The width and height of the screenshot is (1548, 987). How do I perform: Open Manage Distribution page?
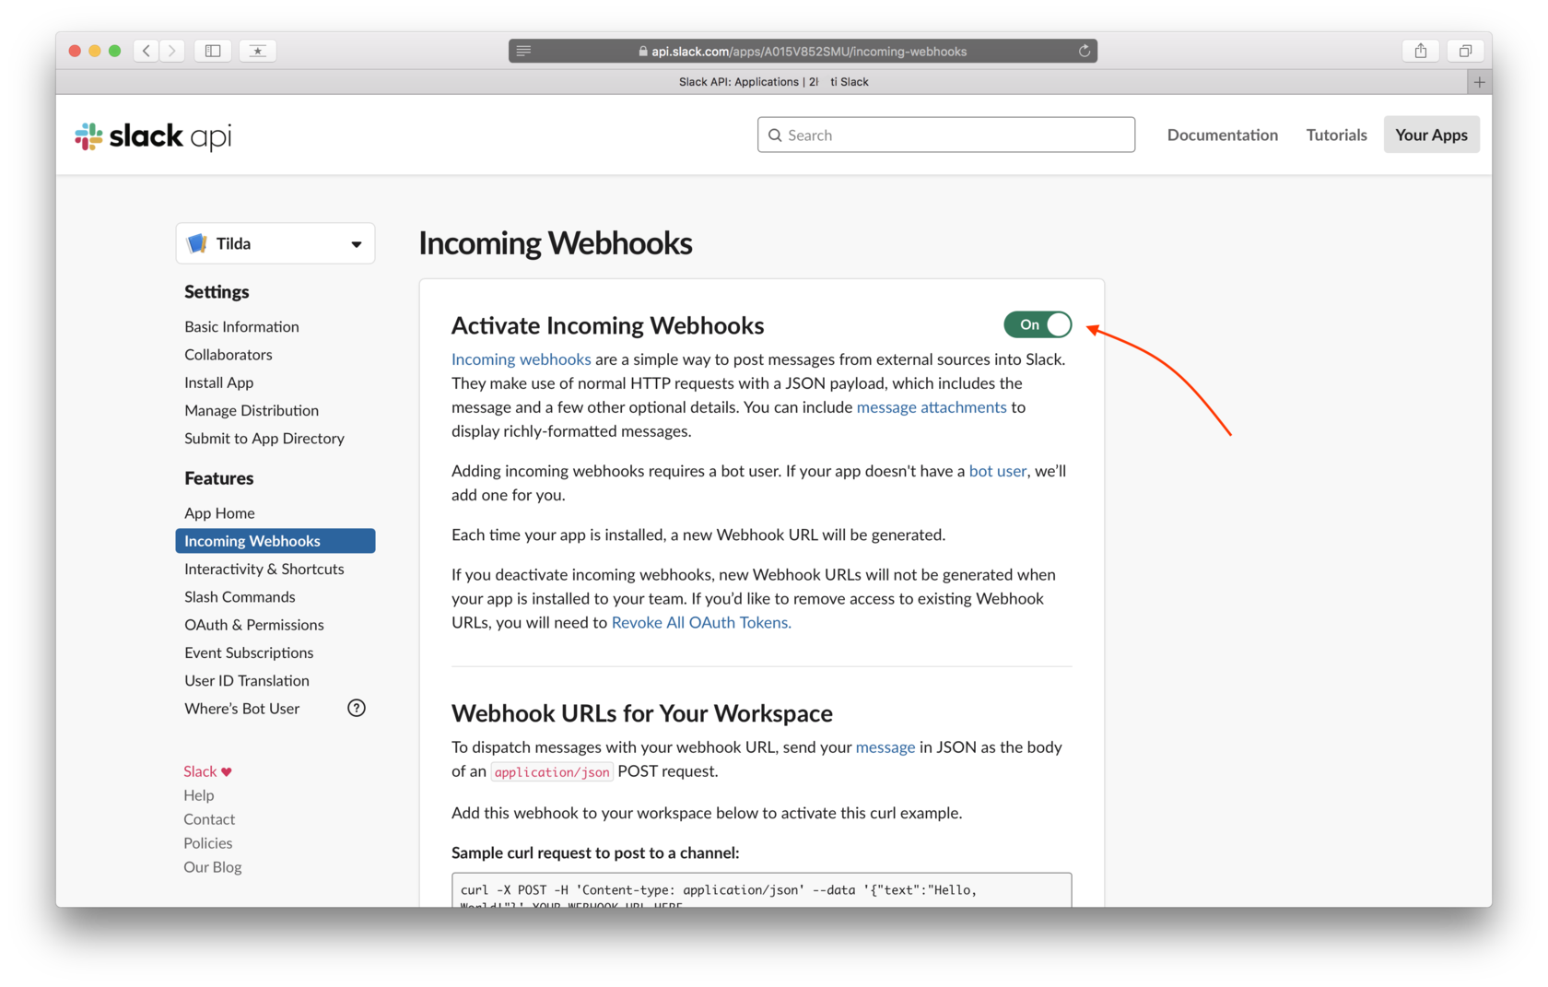tap(252, 410)
